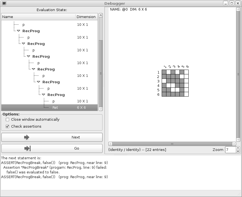This screenshot has width=242, height=197.
Task: Click the NAME: @0 DIM: 6 X 6 label
Action: 128,9
